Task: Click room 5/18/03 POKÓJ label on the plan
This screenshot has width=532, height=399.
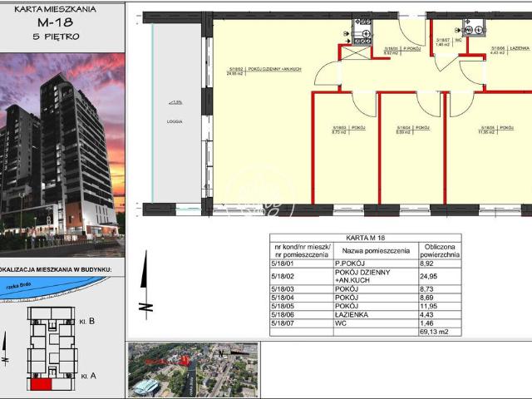Action: click(348, 130)
